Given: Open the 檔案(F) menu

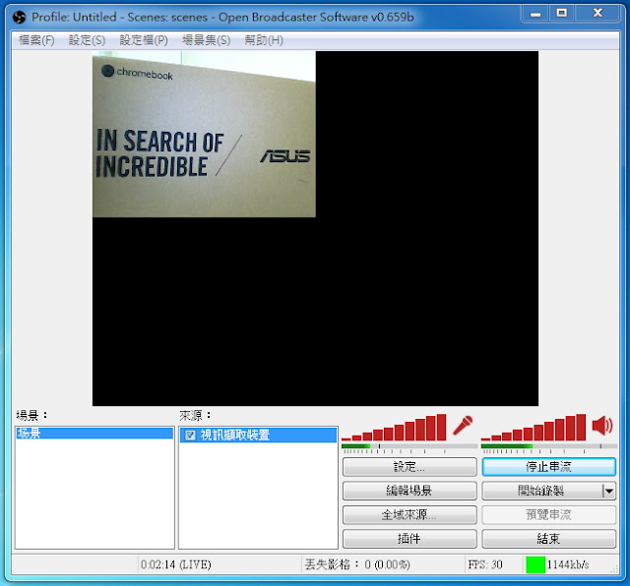Looking at the screenshot, I should [x=36, y=40].
